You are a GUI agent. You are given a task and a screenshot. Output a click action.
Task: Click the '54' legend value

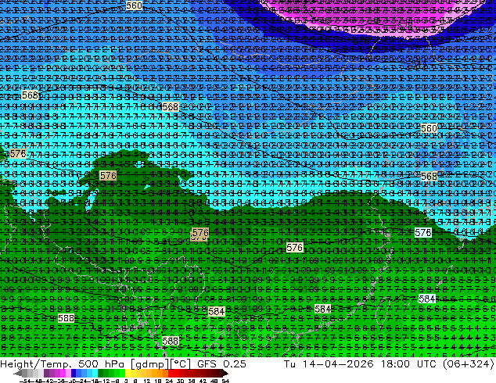[225, 381]
